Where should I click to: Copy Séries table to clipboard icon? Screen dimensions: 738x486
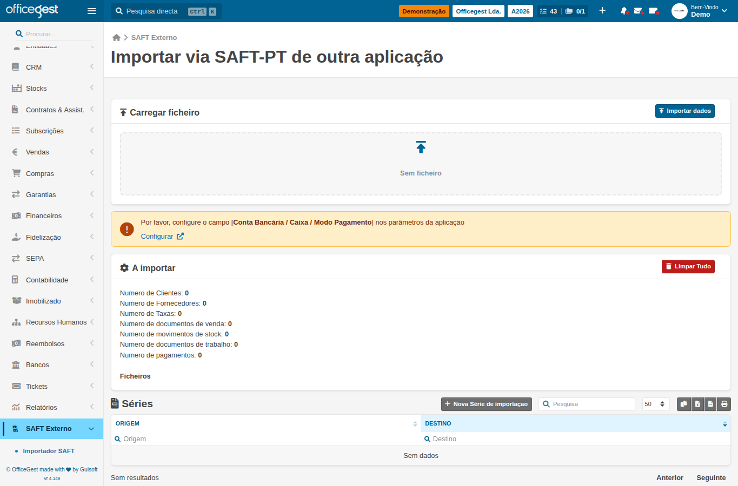pyautogui.click(x=684, y=404)
